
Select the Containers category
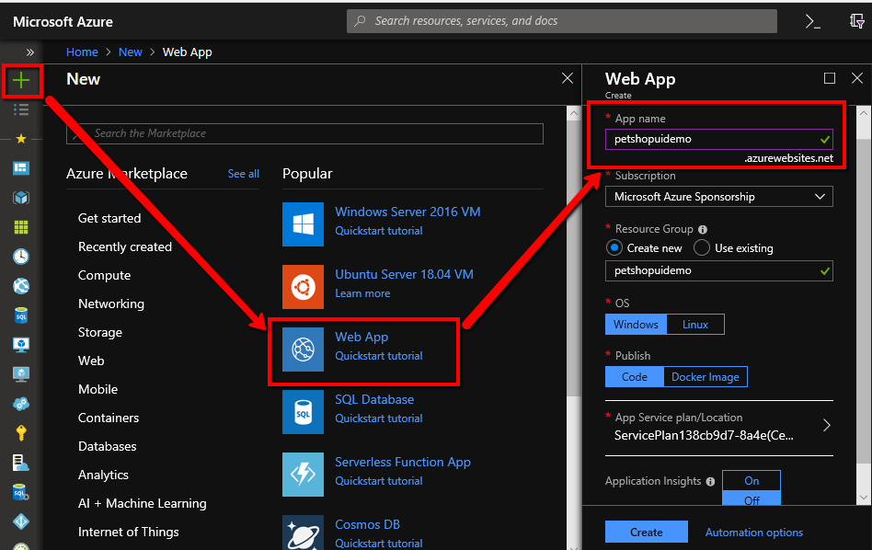click(x=109, y=418)
